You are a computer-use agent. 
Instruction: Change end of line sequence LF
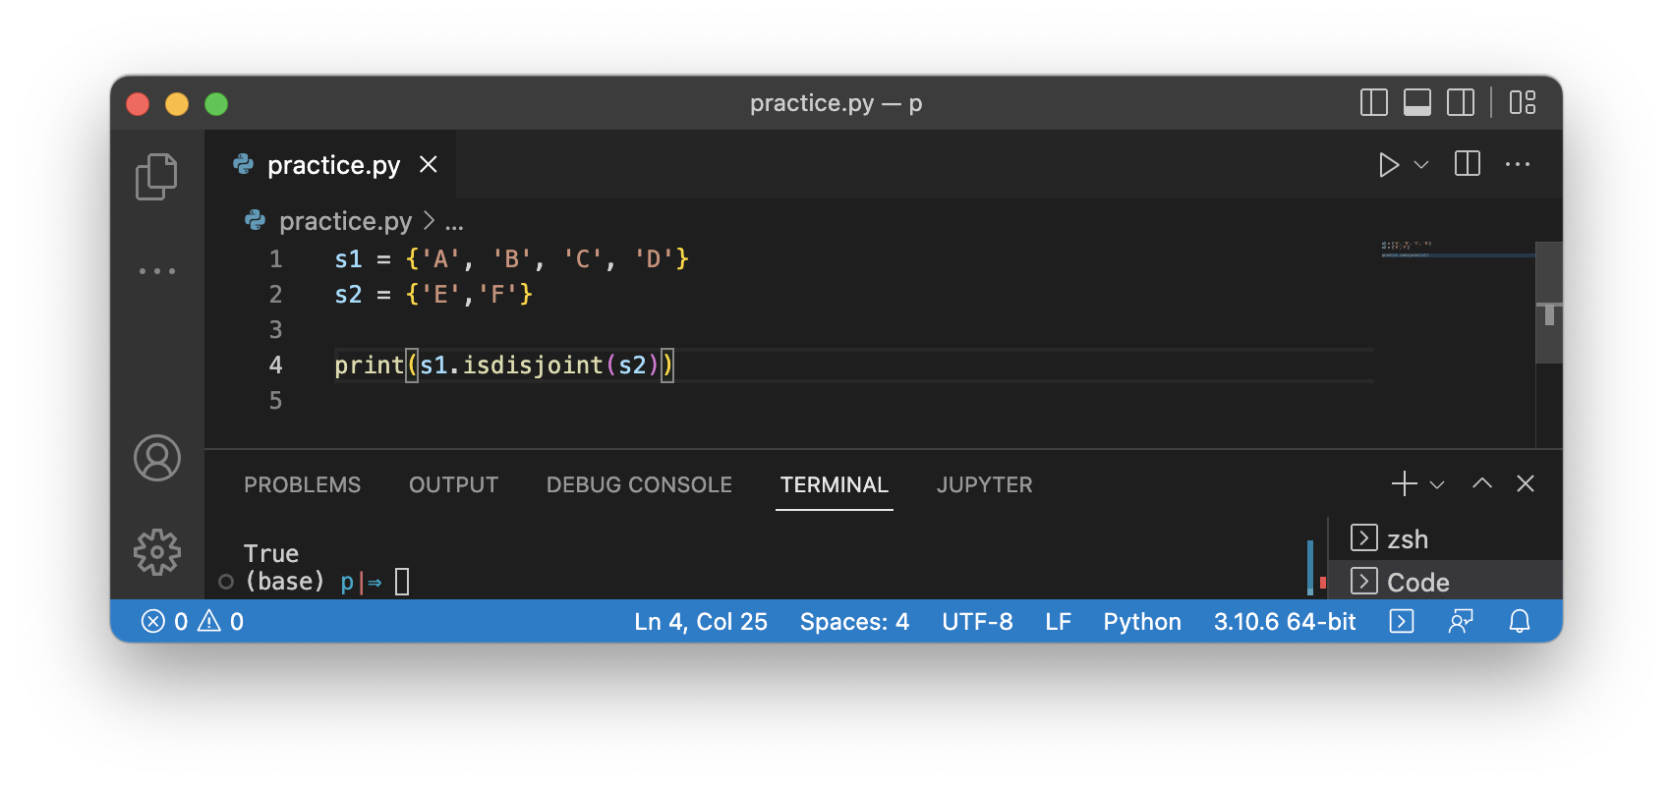[x=1058, y=621]
